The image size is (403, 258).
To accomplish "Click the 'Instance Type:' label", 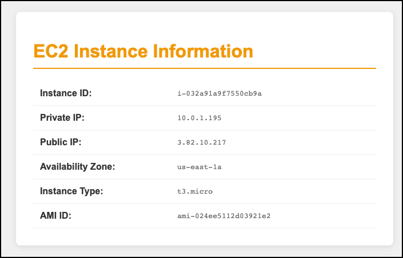I will 71,191.
